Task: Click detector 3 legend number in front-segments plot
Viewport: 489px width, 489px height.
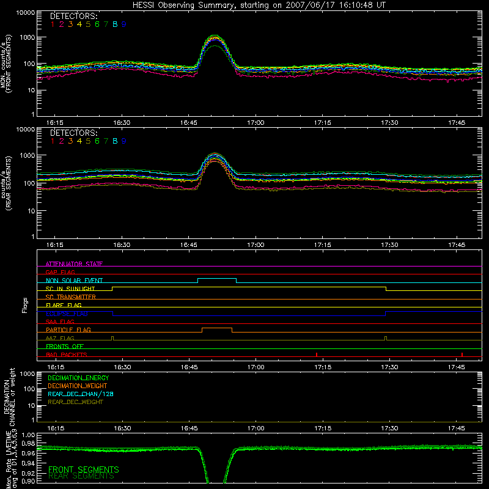Action: coord(70,24)
